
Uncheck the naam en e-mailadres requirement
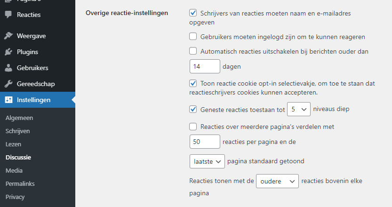(193, 14)
